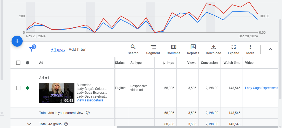Open the filter funnel icon
The image size is (282, 128).
pos(32,49)
